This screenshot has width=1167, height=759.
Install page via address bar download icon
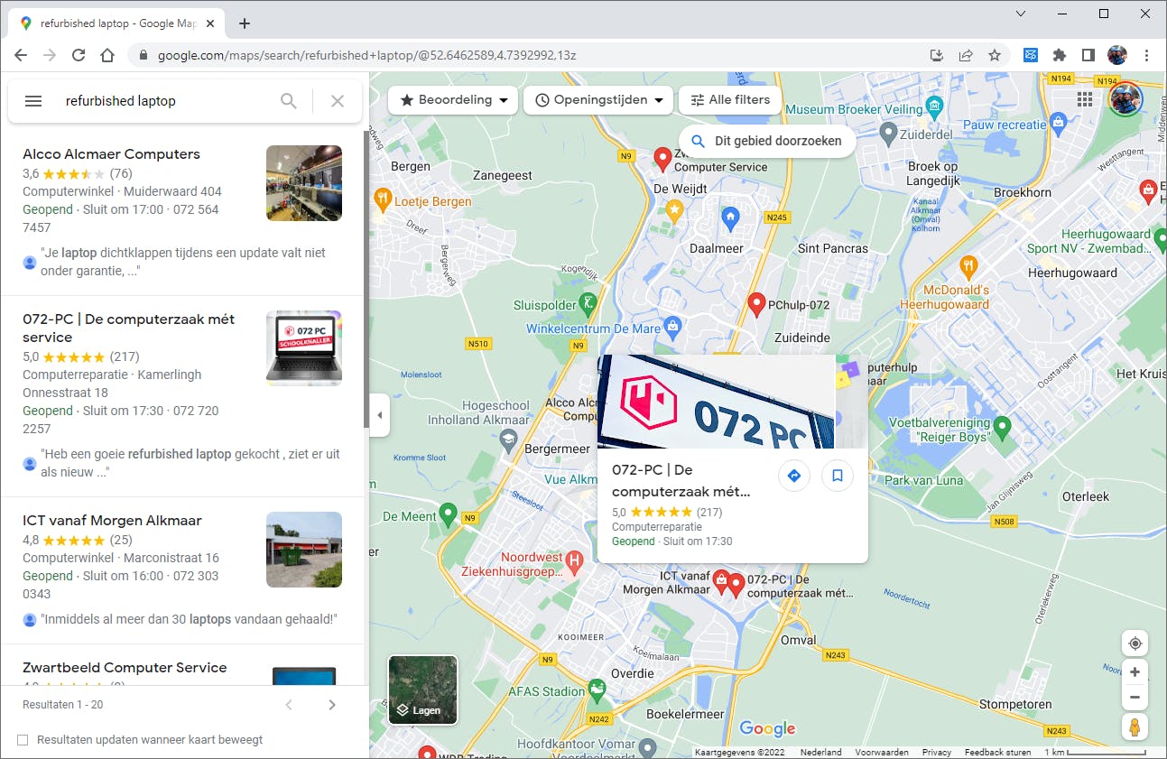[937, 55]
